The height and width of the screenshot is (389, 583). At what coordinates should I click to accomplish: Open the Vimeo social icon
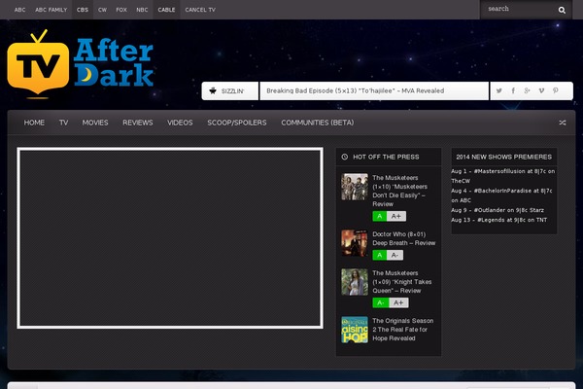[541, 90]
